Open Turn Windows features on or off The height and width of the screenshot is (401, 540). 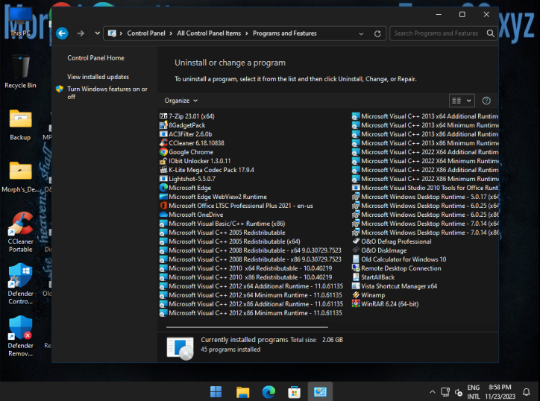coord(107,92)
